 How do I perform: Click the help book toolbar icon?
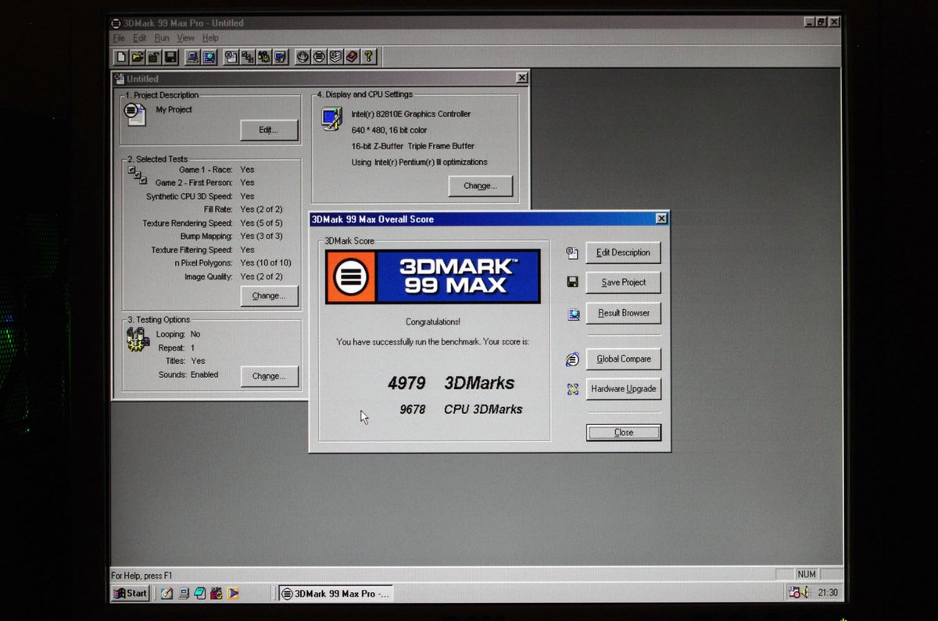click(x=352, y=57)
